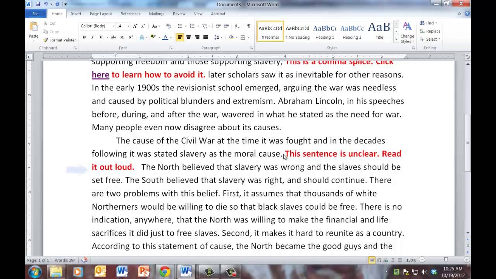Sort text with the A-Z icon
Screen dimensions: 496x279
pyautogui.click(x=237, y=26)
